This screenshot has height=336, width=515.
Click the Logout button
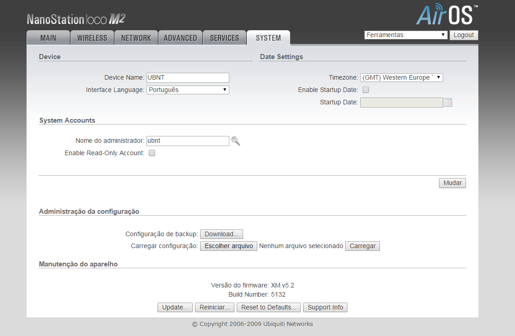pos(463,35)
